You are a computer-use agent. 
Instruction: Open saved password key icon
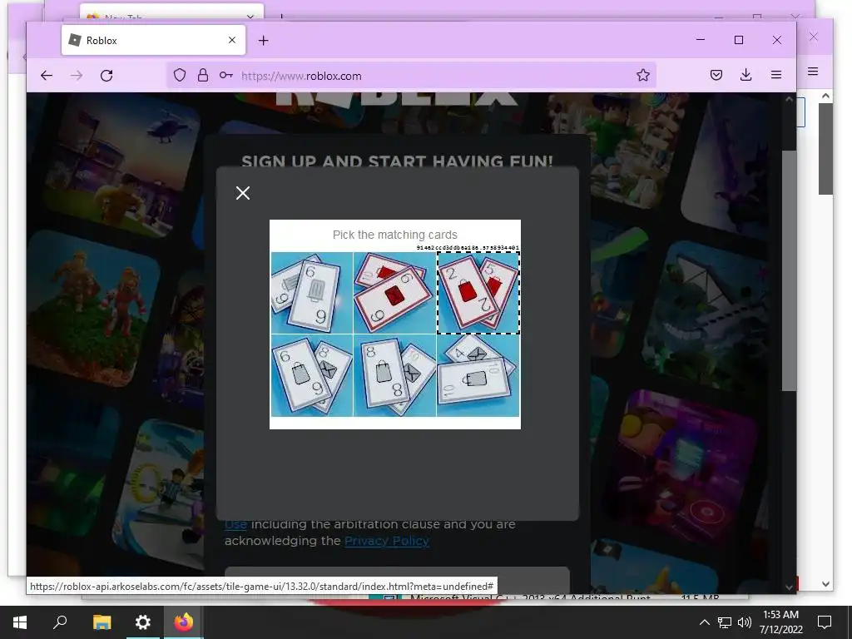[x=226, y=75]
